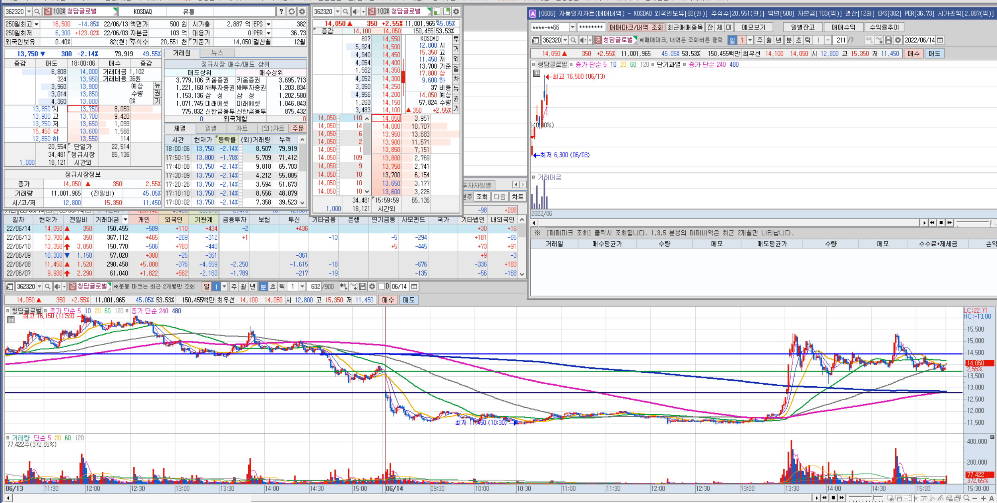
Task: Toggle 잔 button in daily chart window
Action: 710,27
